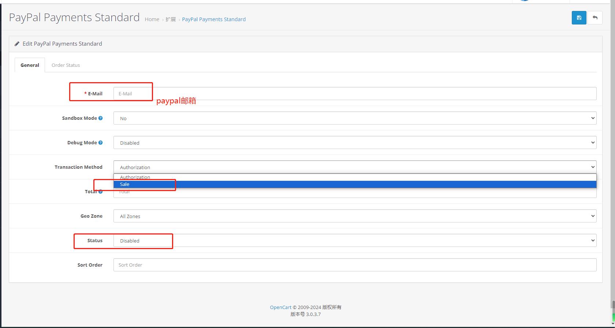Open the OpenCart footer link
615x328 pixels.
(x=280, y=308)
